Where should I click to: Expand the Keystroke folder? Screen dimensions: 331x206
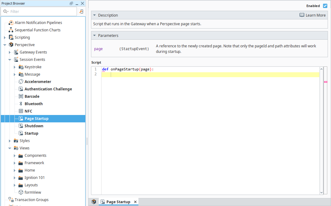[x=14, y=67]
